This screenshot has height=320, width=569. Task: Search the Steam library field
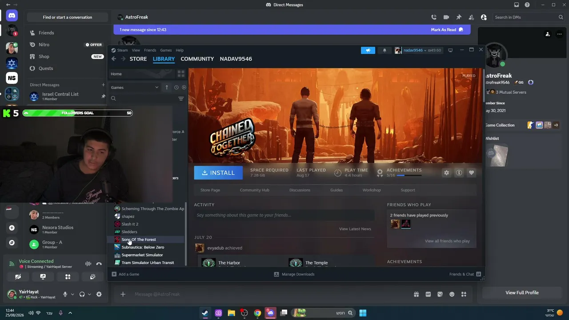point(145,99)
